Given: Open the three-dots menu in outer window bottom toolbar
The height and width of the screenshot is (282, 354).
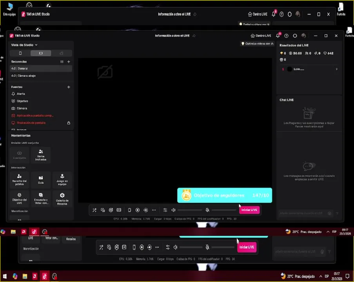Looking at the screenshot, I should click(x=157, y=247).
